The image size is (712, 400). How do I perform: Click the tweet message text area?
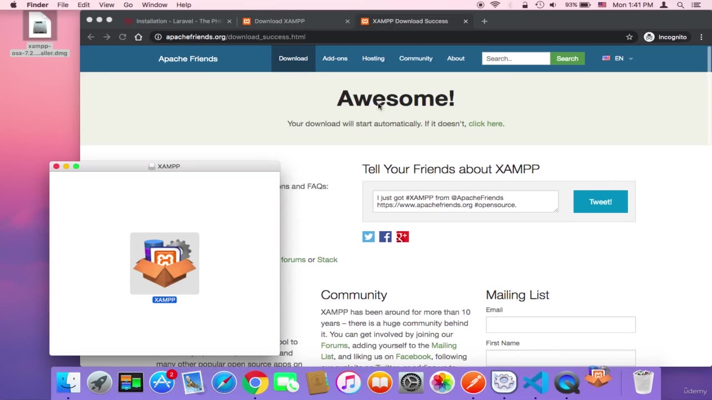click(466, 202)
